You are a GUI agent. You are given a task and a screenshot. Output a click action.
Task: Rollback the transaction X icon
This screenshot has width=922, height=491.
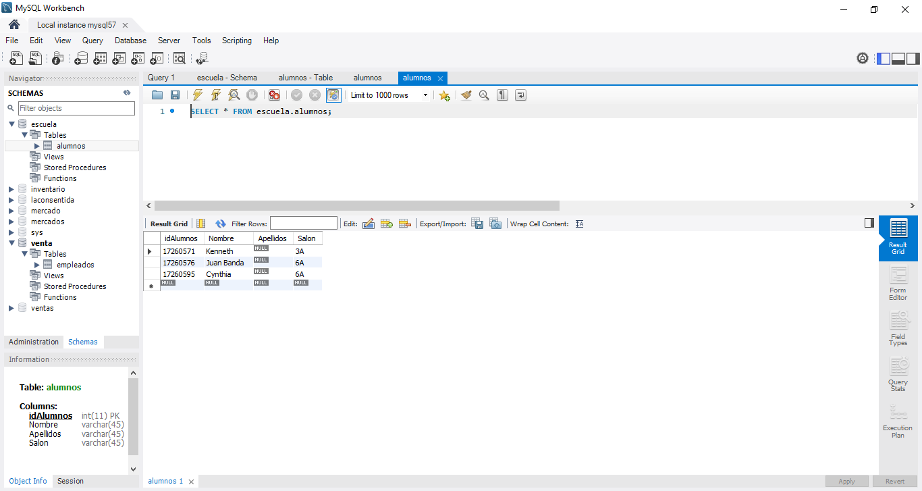(315, 95)
